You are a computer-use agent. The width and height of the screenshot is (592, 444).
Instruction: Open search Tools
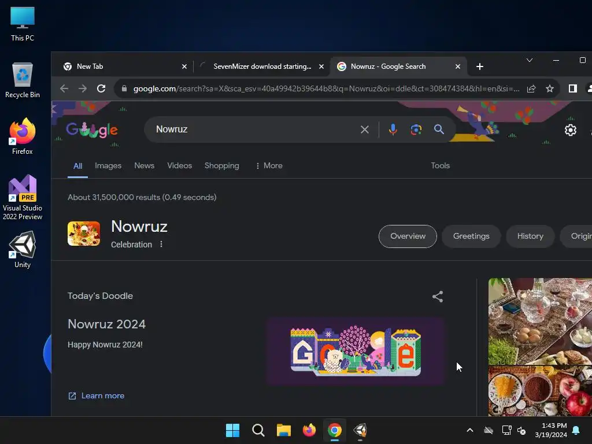pyautogui.click(x=440, y=166)
